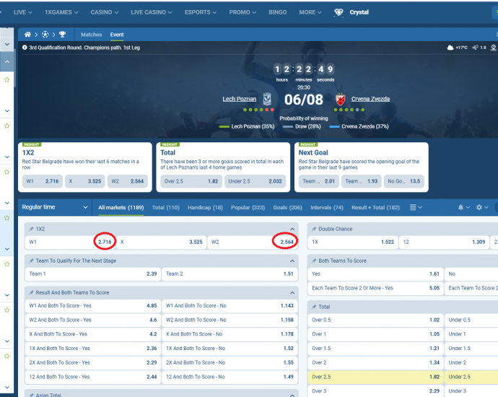Open trophy league breadcrumb icon
498x397 pixels.
click(x=62, y=35)
